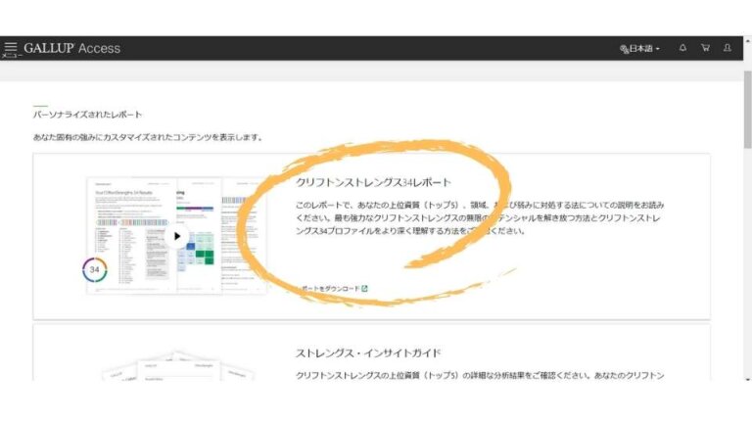752x423 pixels.
Task: Click the CliftonStrengths 34 report thumbnail
Action: pos(176,235)
